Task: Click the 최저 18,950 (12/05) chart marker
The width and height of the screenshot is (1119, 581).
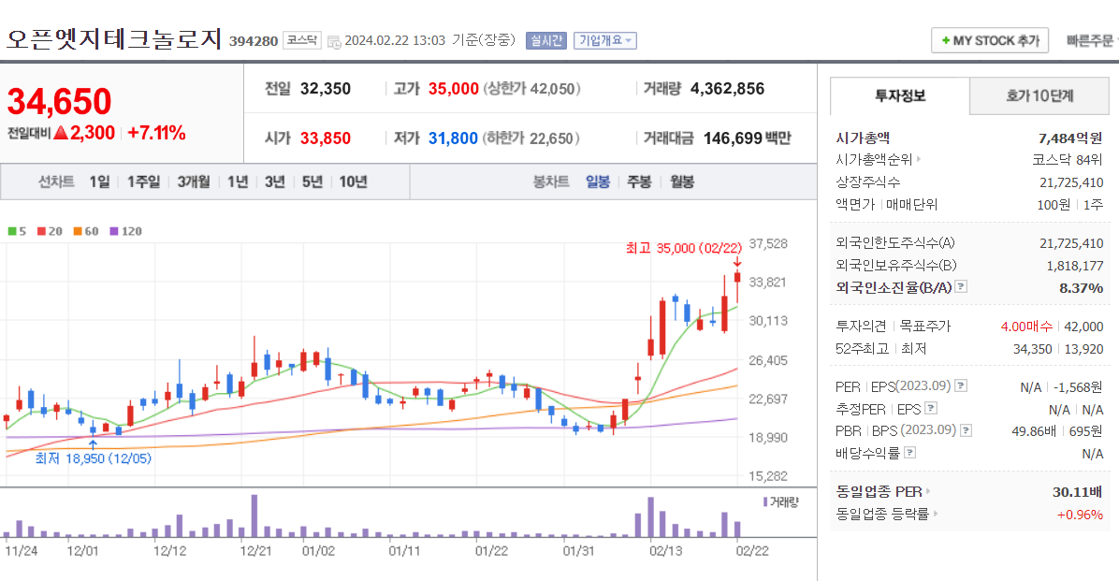Action: [x=94, y=458]
